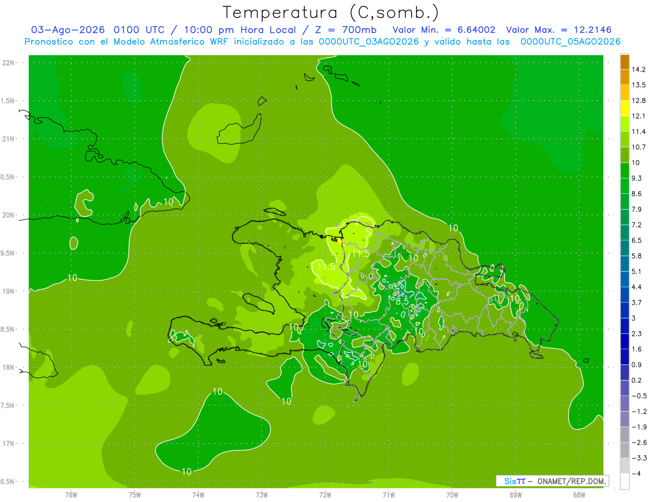Click the 9.5N latitude axis label
Screen dimensions: 650x502
tap(8, 253)
